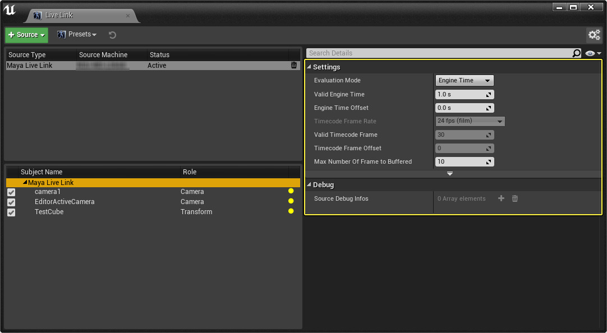The width and height of the screenshot is (607, 333).
Task: Toggle the EditorActiveCamera subject checkbox
Action: (11, 202)
